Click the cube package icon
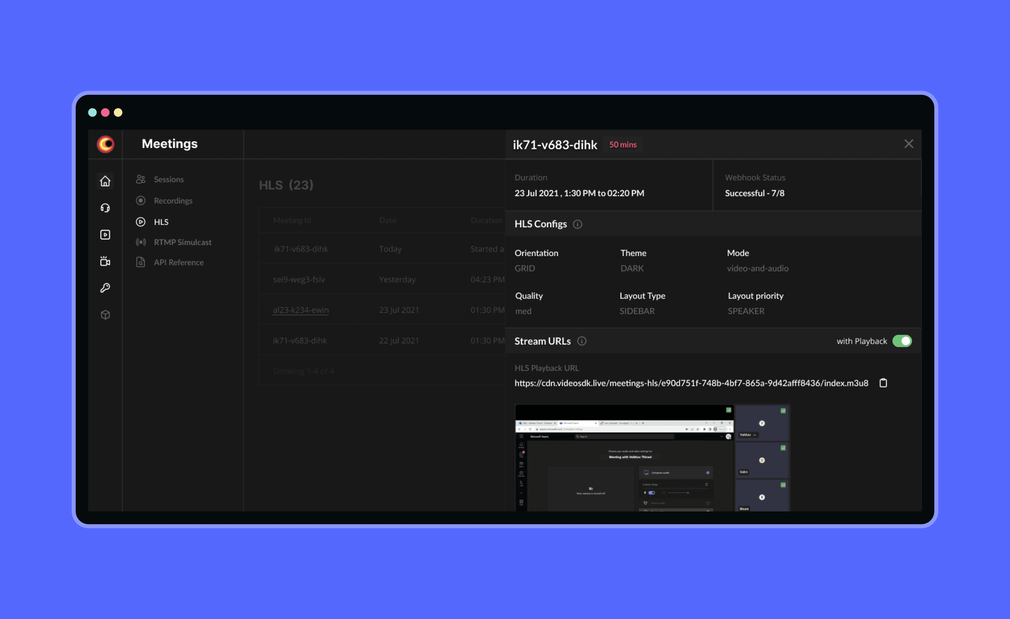 [x=105, y=315]
